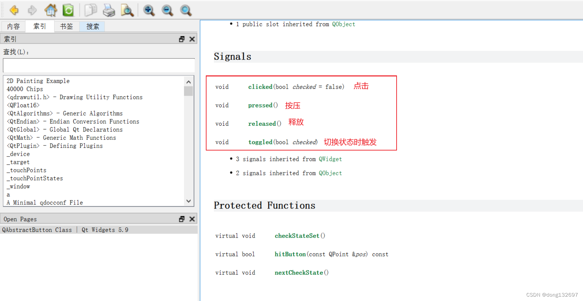Click the Copy pages icon
Viewport: 583px width, 301px height.
(90, 10)
